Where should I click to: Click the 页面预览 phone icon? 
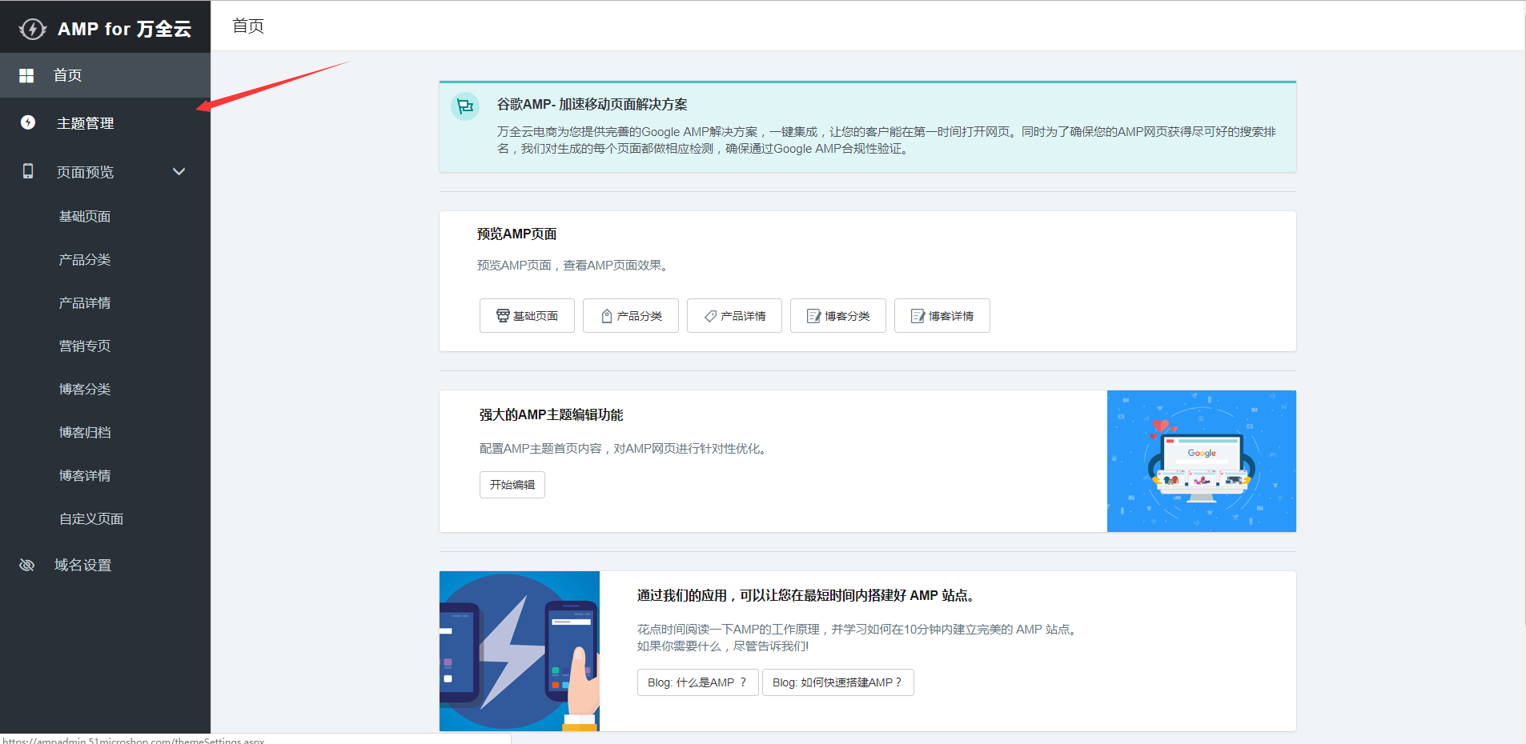click(28, 171)
